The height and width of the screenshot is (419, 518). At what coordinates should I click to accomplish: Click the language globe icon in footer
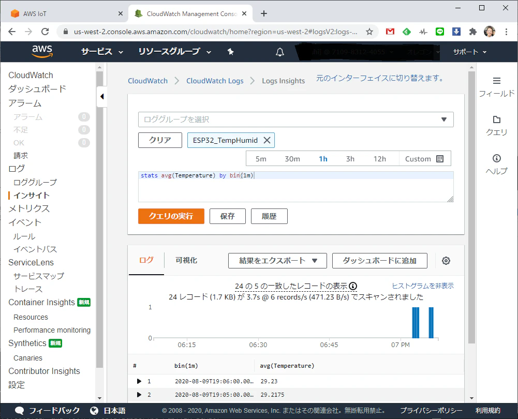(94, 410)
